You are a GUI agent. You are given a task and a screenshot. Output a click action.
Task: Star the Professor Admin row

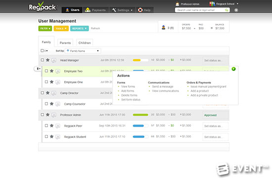coord(47,114)
